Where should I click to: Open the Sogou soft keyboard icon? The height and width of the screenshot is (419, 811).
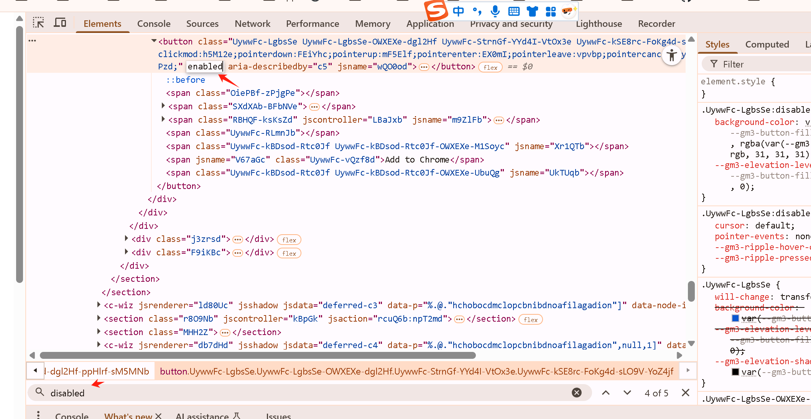coord(514,11)
